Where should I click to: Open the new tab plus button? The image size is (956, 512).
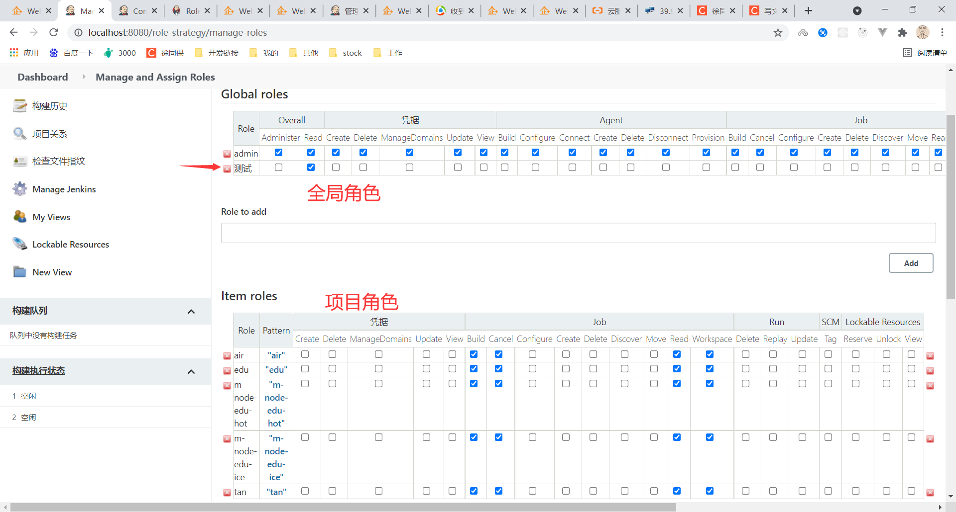click(x=809, y=10)
